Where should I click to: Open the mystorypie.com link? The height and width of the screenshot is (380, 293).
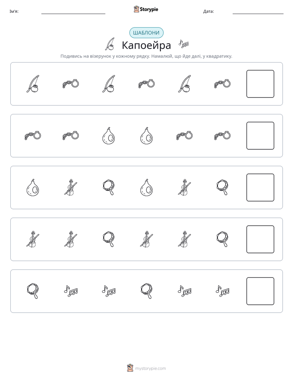[150, 368]
